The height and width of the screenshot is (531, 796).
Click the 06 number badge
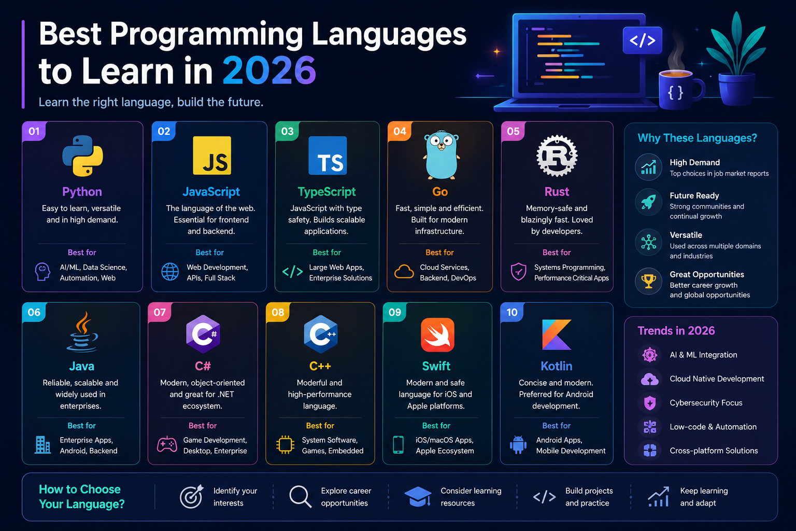pyautogui.click(x=34, y=312)
